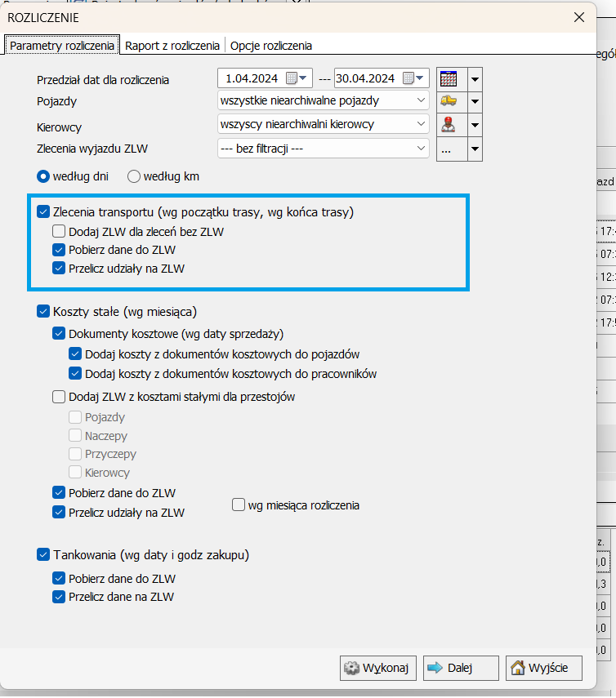Select the według km radio button
The width and height of the screenshot is (616, 698).
point(134,176)
